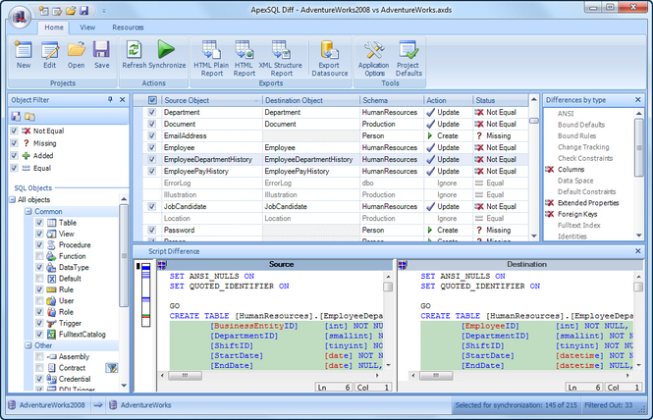Click the New project icon
The image size is (653, 420).
24,54
